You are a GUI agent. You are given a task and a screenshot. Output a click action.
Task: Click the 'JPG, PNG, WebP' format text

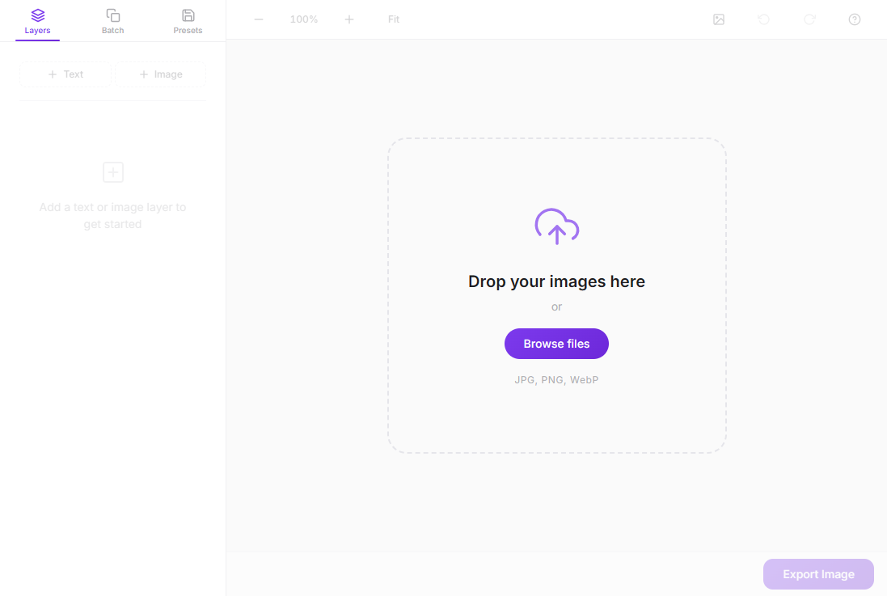point(556,380)
